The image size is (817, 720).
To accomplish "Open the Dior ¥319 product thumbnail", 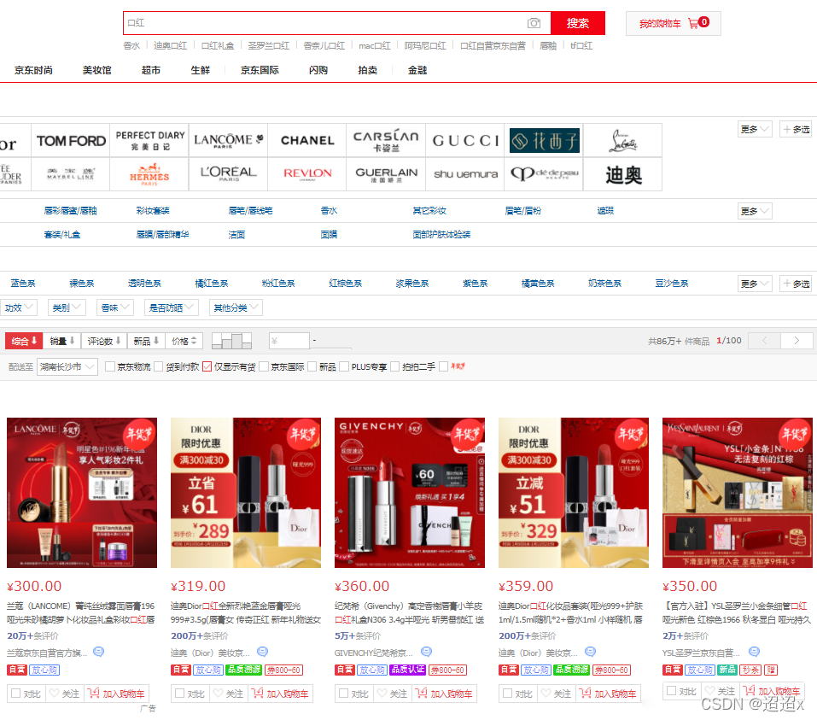I will coord(246,493).
